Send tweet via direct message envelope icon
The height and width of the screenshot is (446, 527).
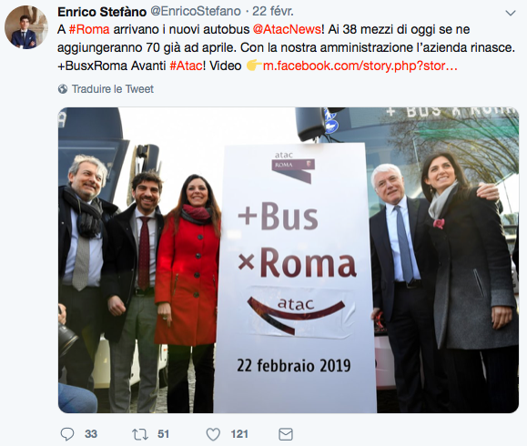point(286,434)
